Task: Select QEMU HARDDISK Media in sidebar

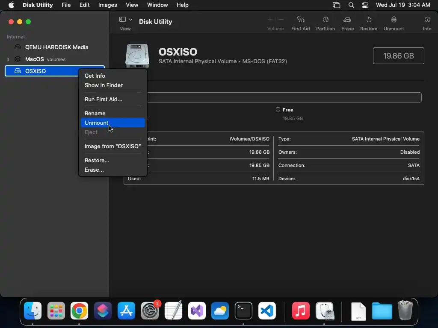Action: coord(55,47)
